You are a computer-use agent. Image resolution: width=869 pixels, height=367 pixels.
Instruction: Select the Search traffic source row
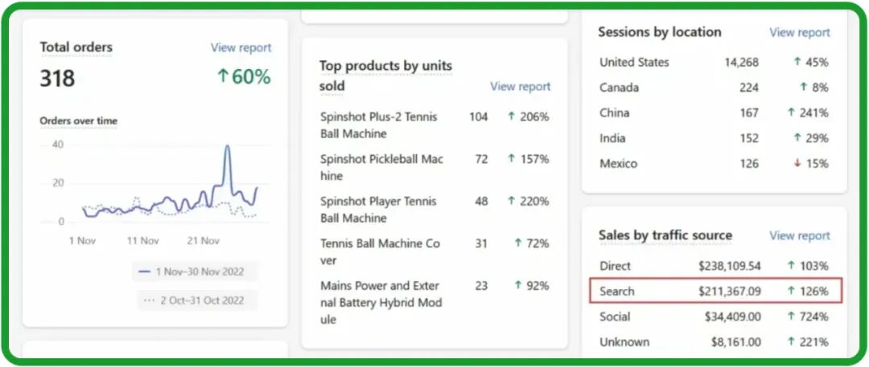[x=715, y=291]
